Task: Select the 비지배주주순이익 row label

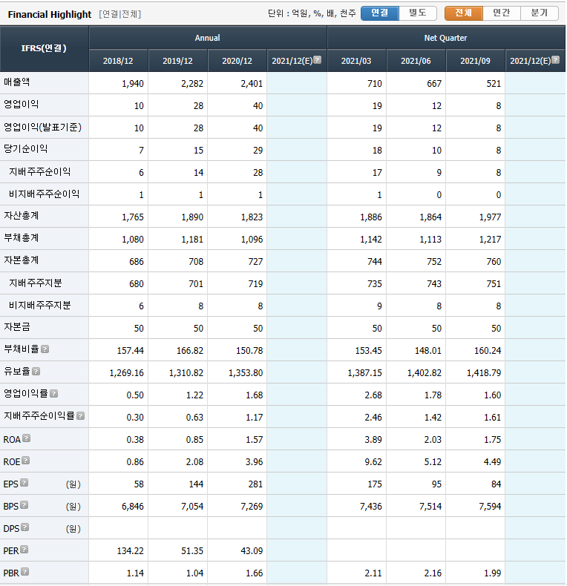Action: click(x=44, y=194)
